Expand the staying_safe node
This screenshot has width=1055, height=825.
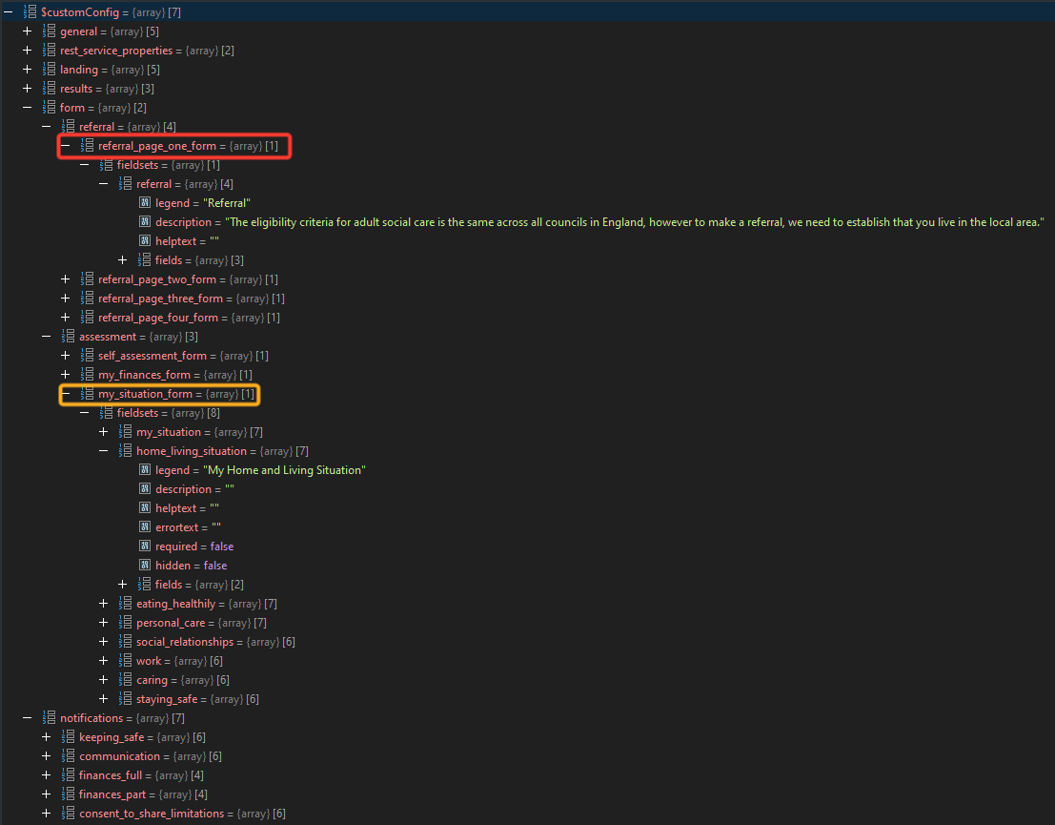pyautogui.click(x=104, y=699)
